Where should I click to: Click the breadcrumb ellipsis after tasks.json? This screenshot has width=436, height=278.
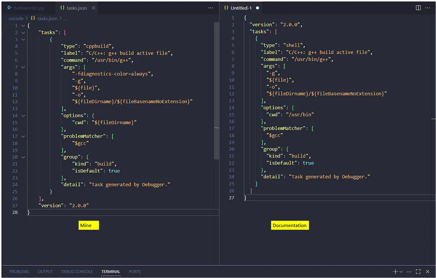pyautogui.click(x=65, y=19)
